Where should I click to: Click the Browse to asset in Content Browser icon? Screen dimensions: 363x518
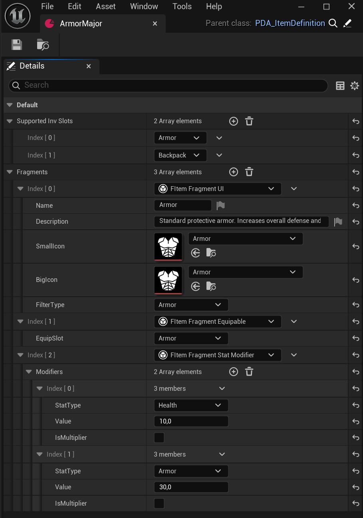click(x=43, y=45)
